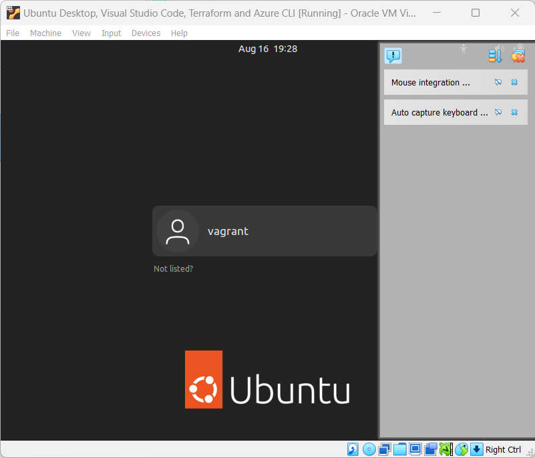Image resolution: width=535 pixels, height=458 pixels.
Task: Click the hard disk activity icon
Action: click(x=352, y=449)
